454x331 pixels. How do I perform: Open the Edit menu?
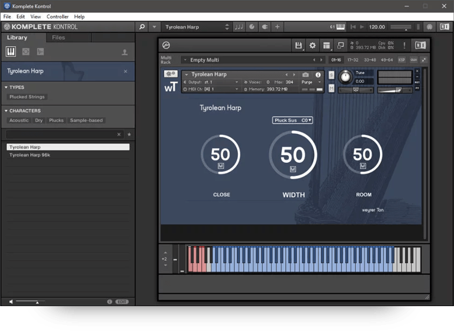[20, 17]
